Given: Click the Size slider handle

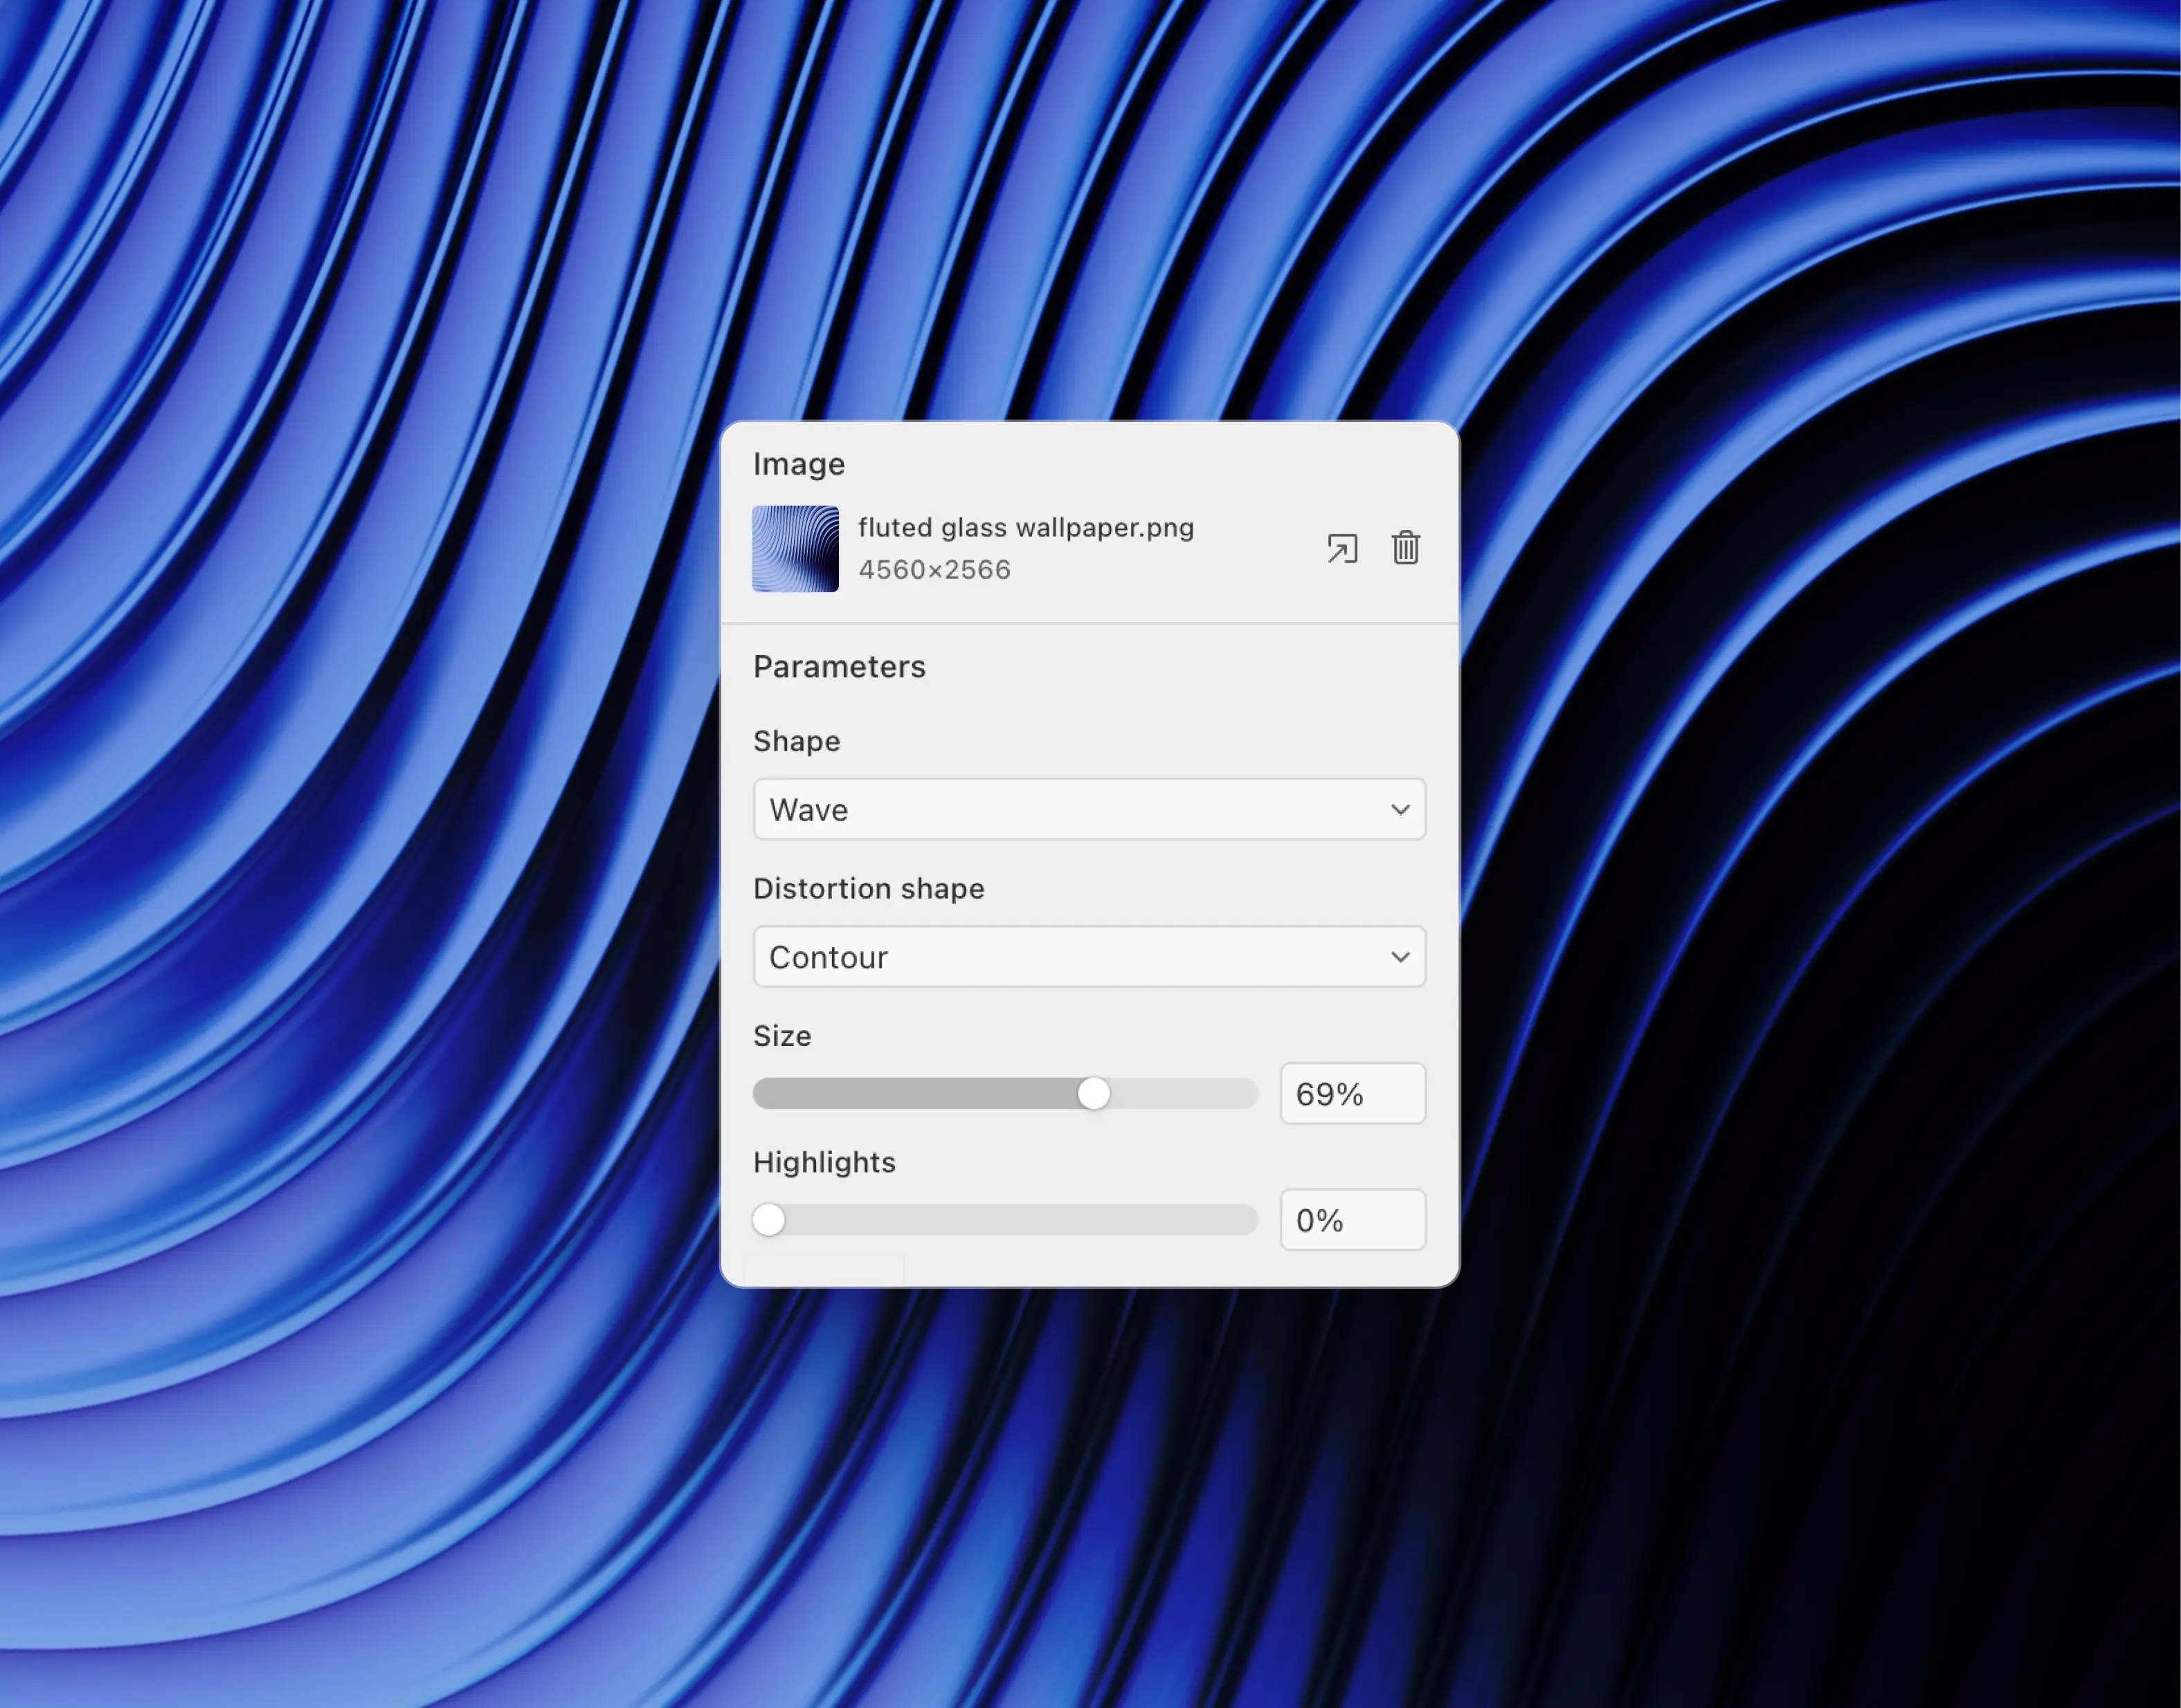Looking at the screenshot, I should point(1094,1093).
